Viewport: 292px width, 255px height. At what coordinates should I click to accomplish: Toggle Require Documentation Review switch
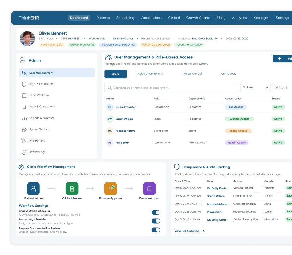(156, 230)
